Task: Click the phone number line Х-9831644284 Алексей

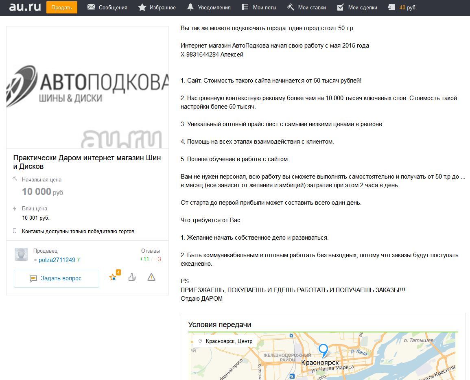Action: [212, 55]
